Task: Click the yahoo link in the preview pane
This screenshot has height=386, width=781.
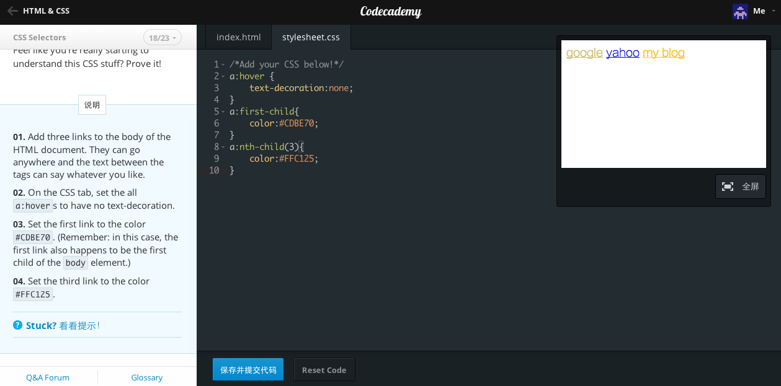Action: 623,53
